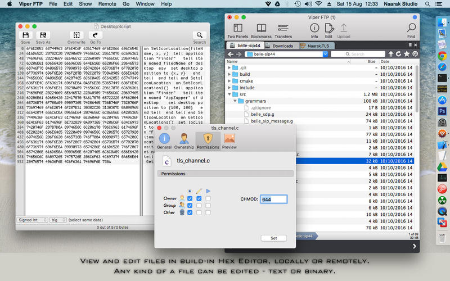
Task: Uncheck Owner write permission
Action: pos(199,198)
